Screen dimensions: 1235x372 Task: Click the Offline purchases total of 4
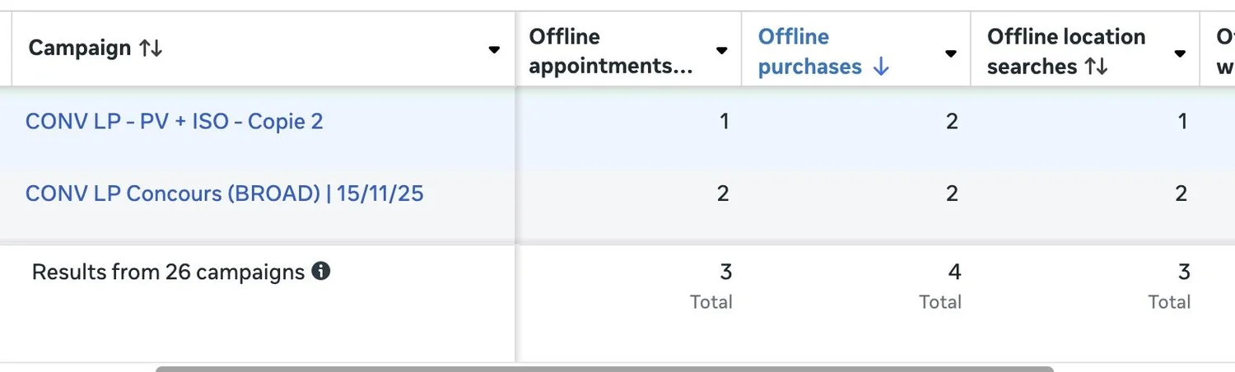pos(953,272)
